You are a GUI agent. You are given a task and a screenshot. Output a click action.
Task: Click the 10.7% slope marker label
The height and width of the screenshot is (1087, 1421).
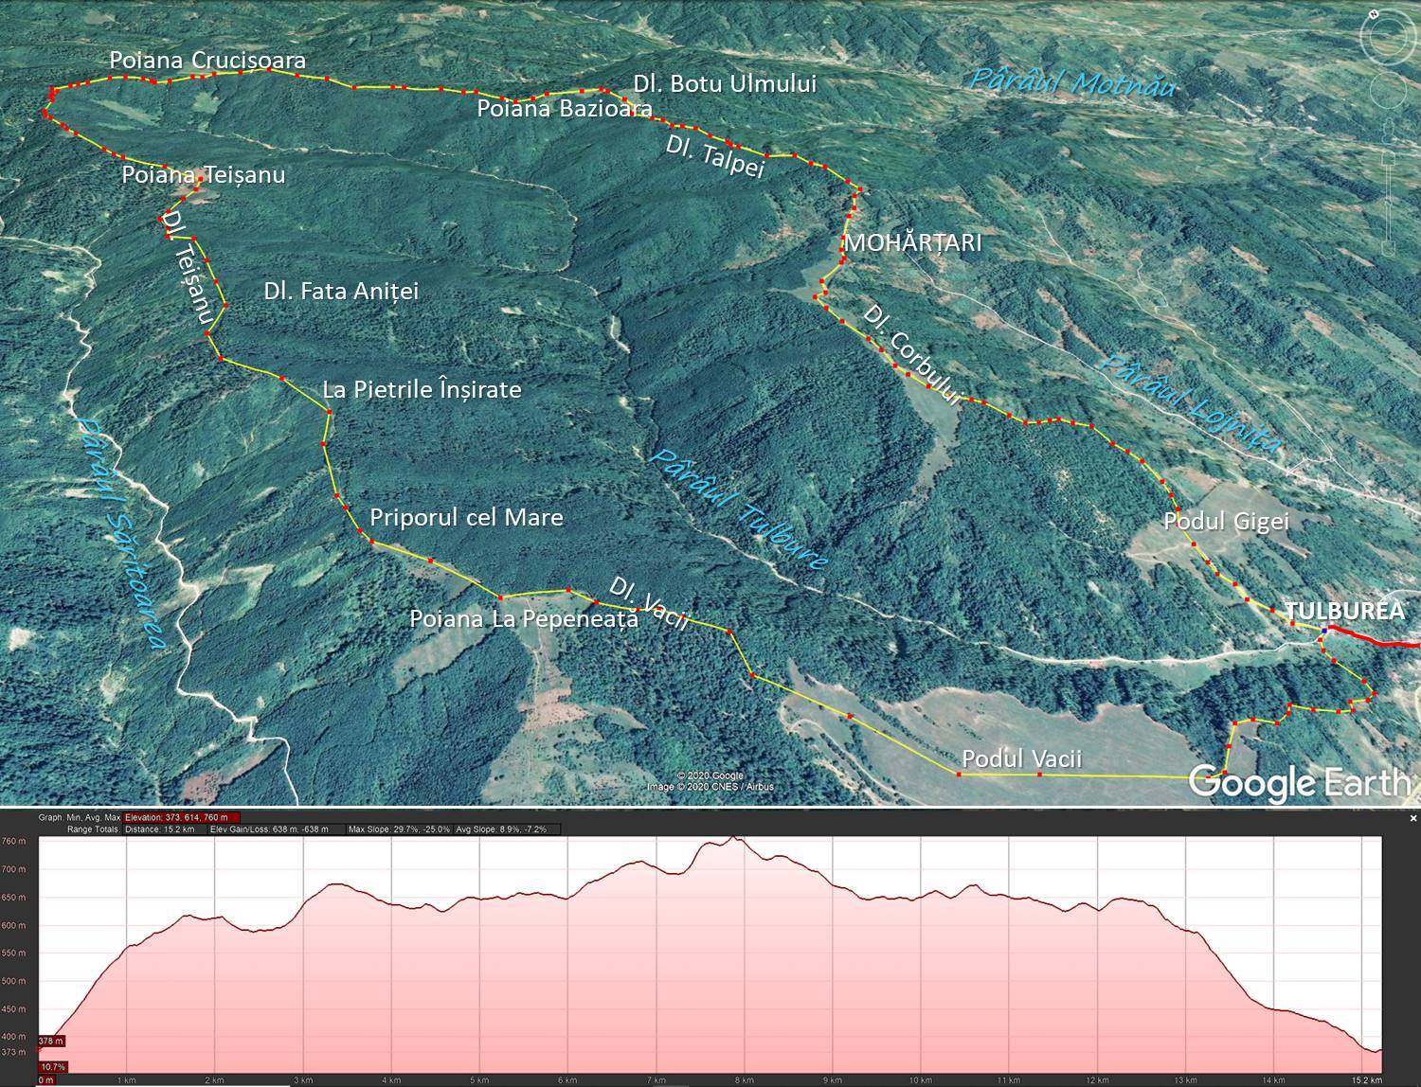click(x=52, y=1067)
